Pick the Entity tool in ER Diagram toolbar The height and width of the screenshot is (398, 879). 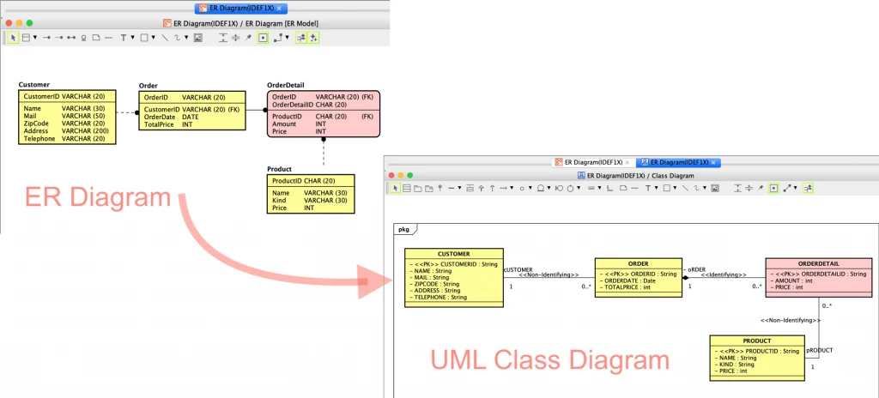coord(26,38)
